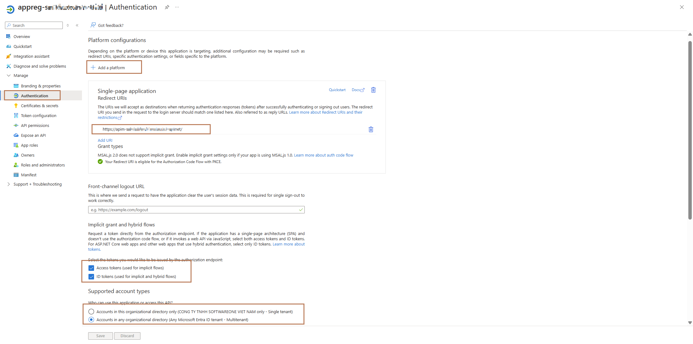This screenshot has width=693, height=344.
Task: Open Manifest in the sidebar
Action: [29, 175]
